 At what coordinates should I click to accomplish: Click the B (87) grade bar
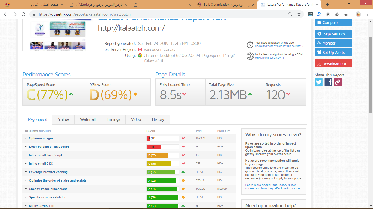163,172
